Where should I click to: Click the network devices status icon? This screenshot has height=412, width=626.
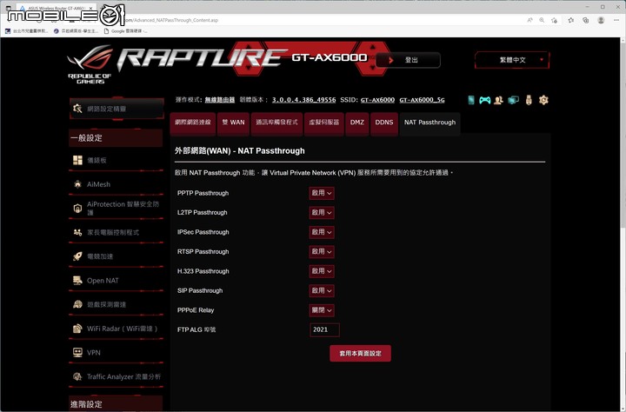click(513, 100)
